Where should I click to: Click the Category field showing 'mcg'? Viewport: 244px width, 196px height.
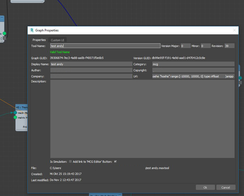(193, 64)
